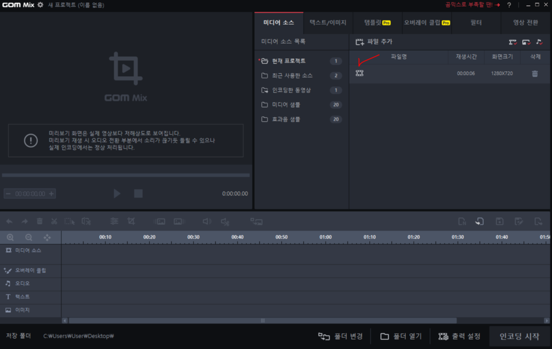The image size is (552, 349).
Task: Toggle audio file filter music-note icon
Action: 539,42
